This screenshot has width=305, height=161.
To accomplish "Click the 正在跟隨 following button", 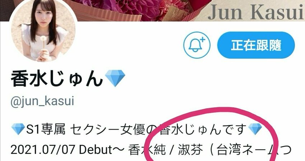I will (256, 45).
